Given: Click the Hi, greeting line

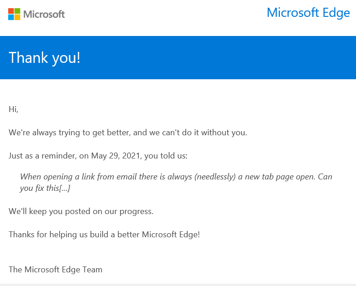Looking at the screenshot, I should (13, 109).
